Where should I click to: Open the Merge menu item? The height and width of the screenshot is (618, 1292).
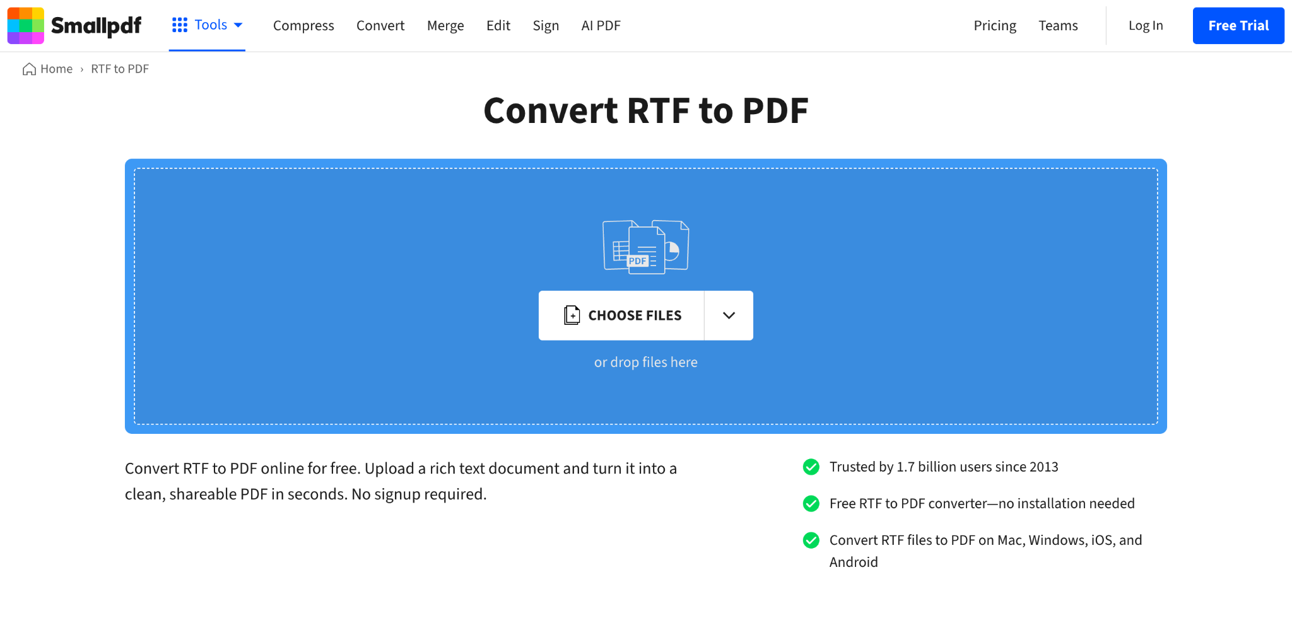click(x=445, y=25)
